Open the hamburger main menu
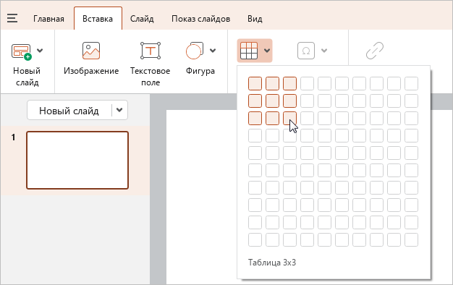The image size is (453, 285). [12, 19]
